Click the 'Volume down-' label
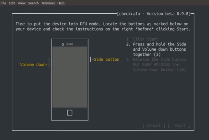 coord(34,65)
